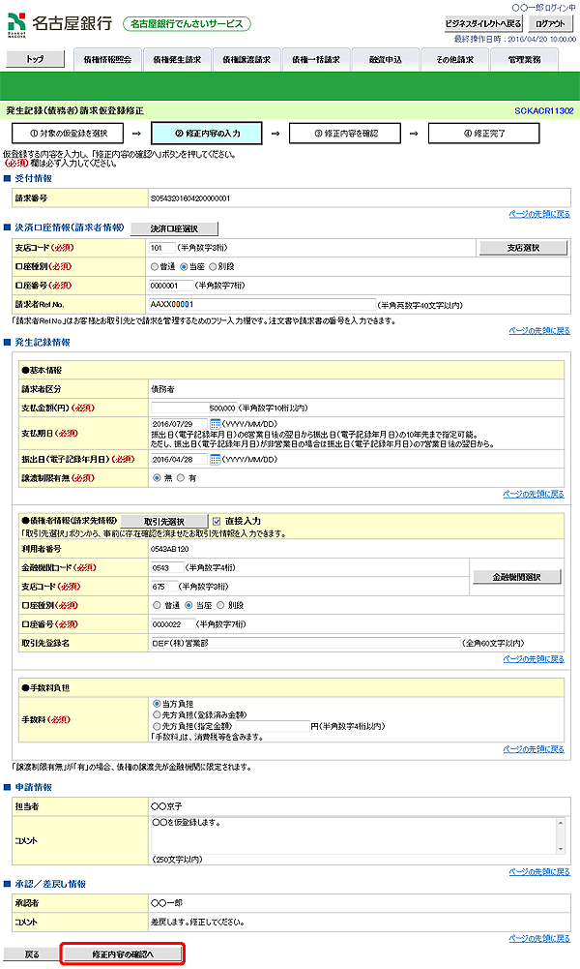Open the 債権情報照会 tab
This screenshot has width=580, height=969.
click(108, 60)
